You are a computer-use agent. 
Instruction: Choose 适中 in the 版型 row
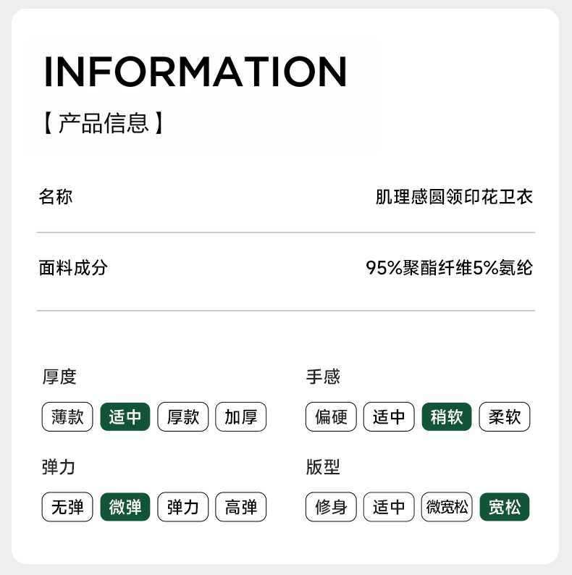pyautogui.click(x=389, y=507)
